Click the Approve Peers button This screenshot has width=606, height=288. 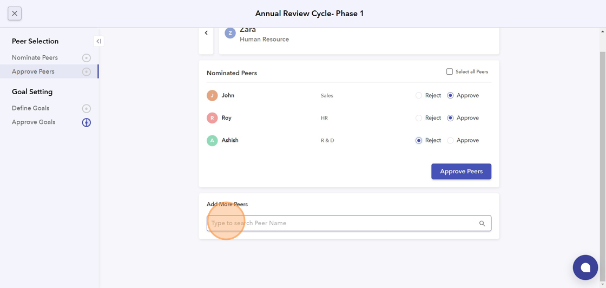(x=461, y=172)
